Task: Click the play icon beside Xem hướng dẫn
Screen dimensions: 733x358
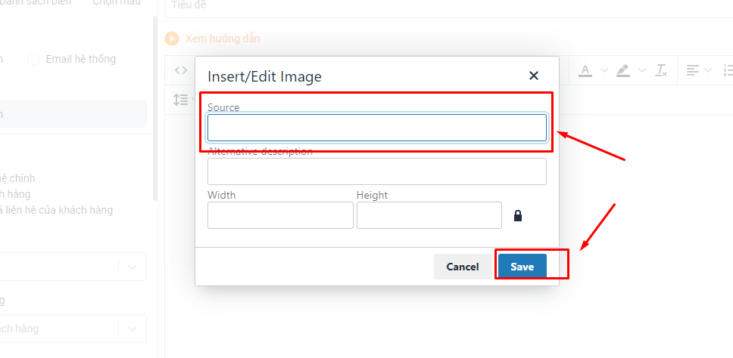Action: tap(172, 39)
